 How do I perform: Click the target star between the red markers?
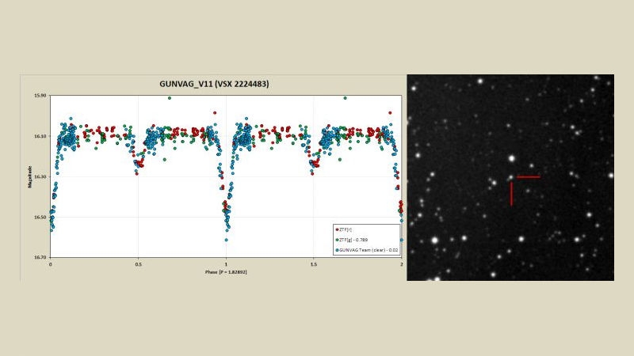tap(511, 176)
